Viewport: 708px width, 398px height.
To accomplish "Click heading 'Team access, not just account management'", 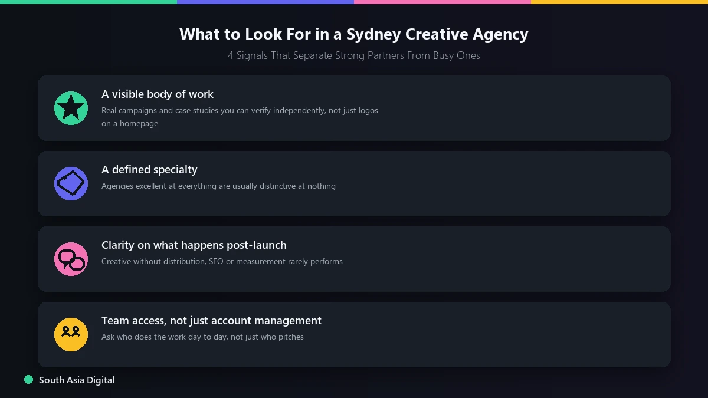I will [x=211, y=320].
